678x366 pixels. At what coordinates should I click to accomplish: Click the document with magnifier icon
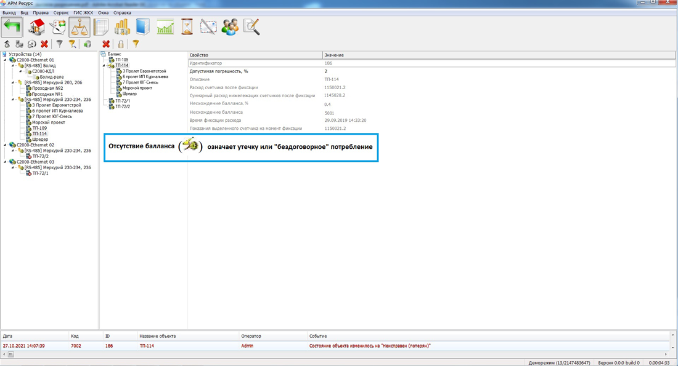tap(251, 27)
